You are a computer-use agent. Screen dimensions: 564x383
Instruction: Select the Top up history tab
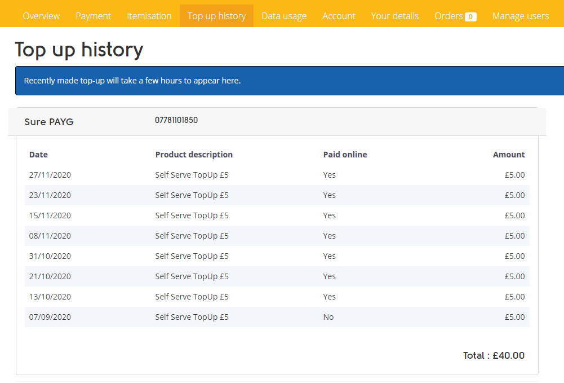(x=216, y=16)
